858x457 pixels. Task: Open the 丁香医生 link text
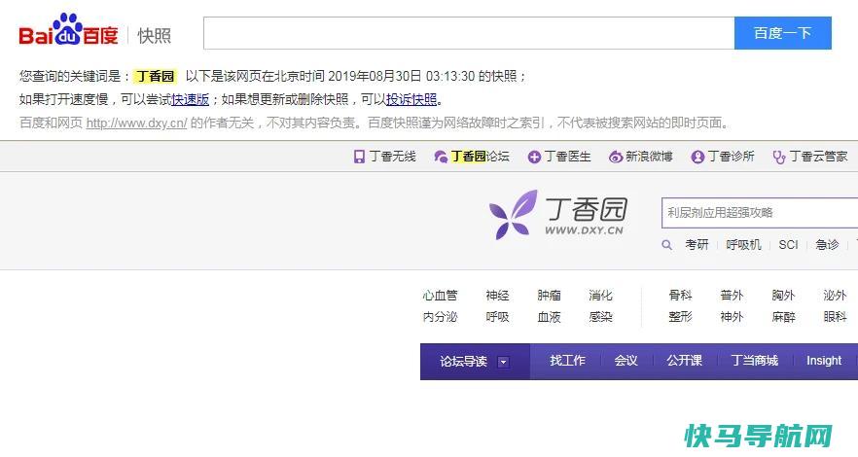pyautogui.click(x=568, y=157)
